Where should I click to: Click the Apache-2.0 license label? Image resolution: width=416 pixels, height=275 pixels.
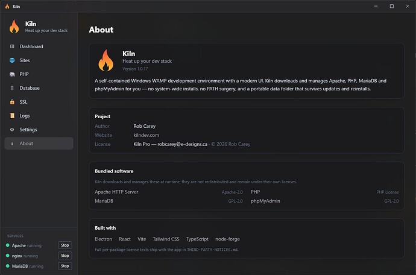[232, 192]
